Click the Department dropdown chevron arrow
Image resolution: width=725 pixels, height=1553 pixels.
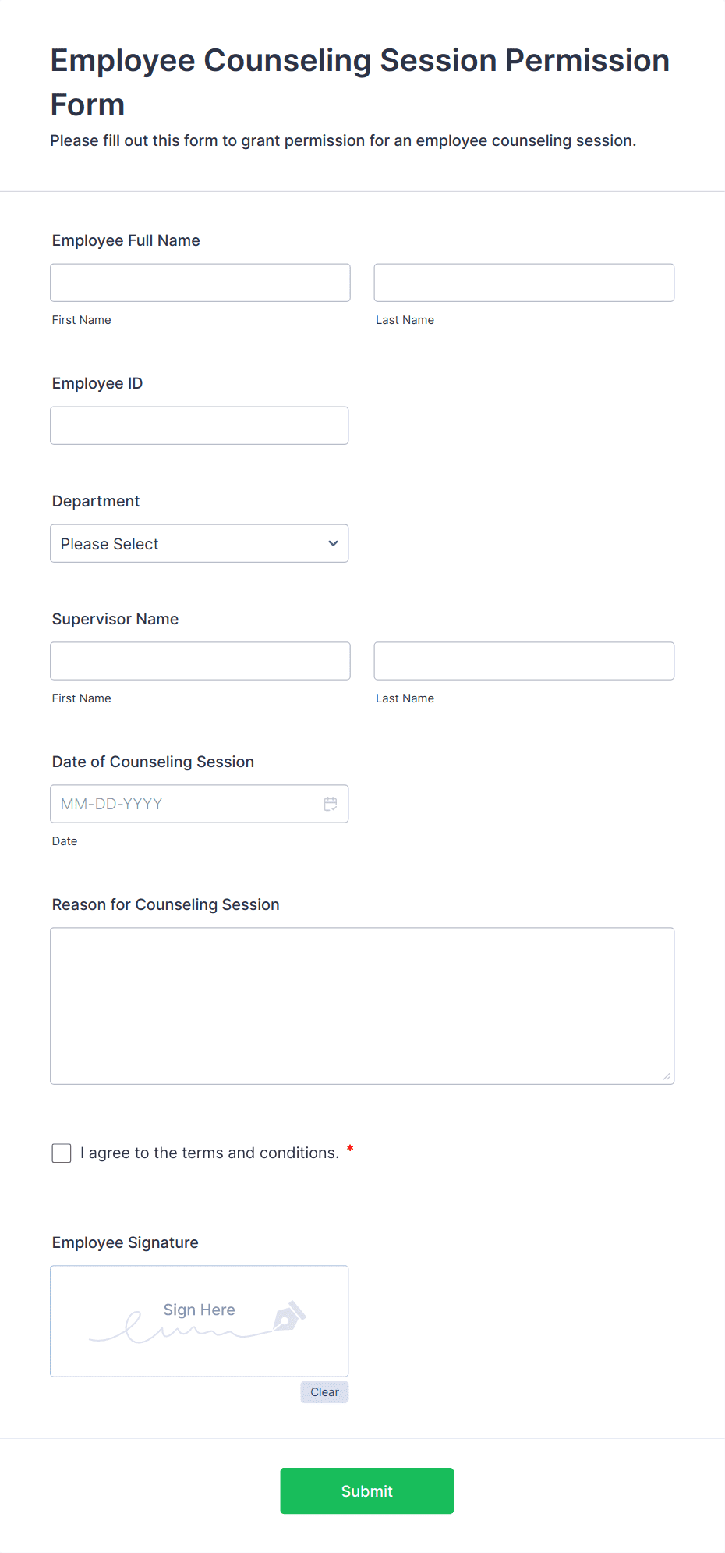(x=333, y=543)
